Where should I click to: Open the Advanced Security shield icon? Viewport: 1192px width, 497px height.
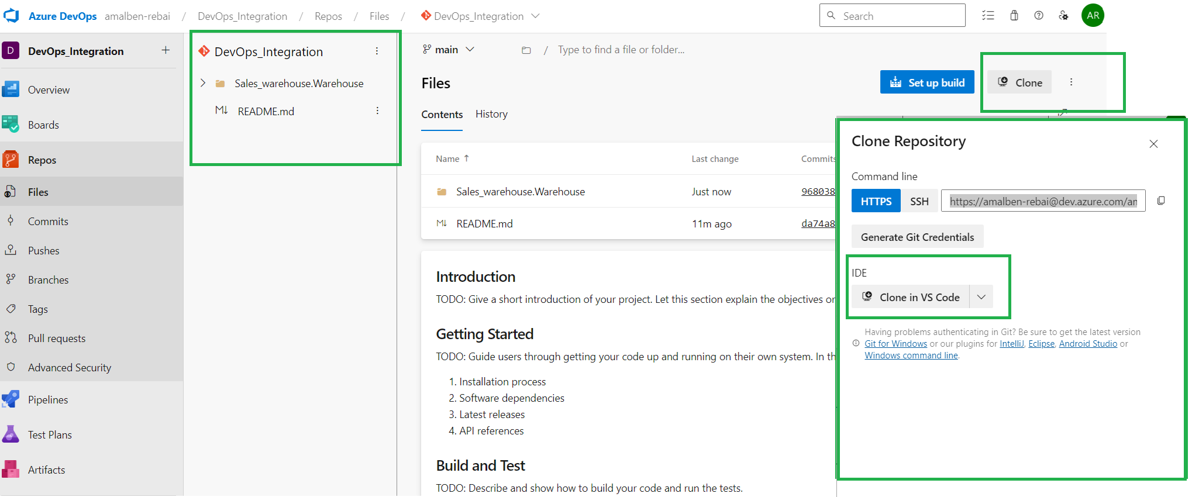(x=11, y=367)
